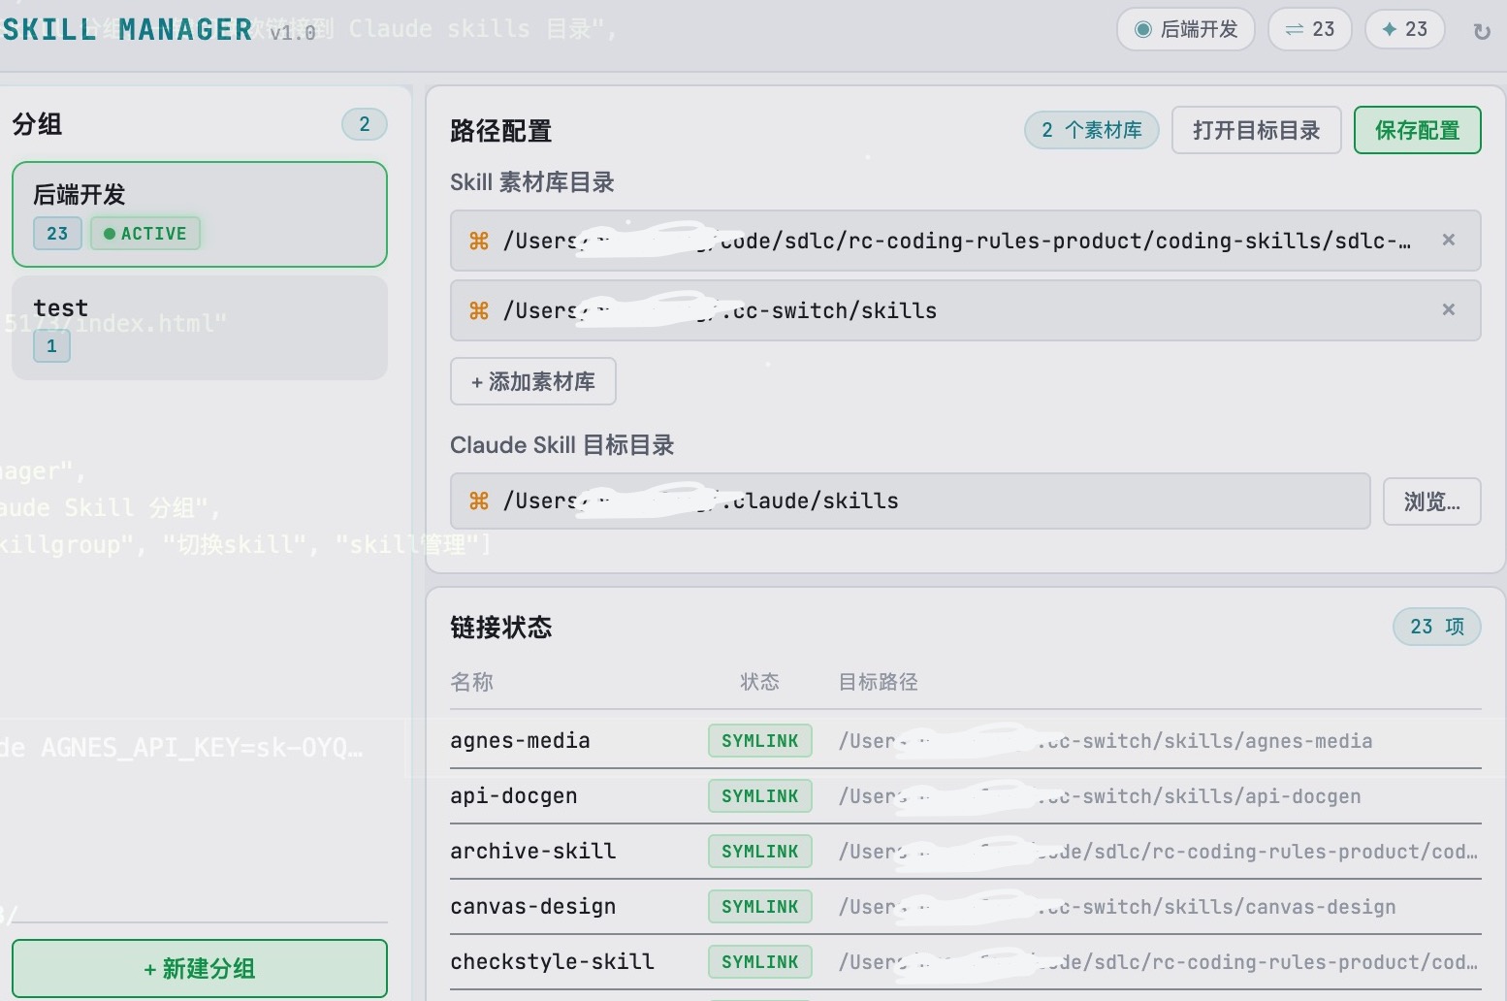
Task: Remove the sdlc coding-skills library path
Action: 1449,240
